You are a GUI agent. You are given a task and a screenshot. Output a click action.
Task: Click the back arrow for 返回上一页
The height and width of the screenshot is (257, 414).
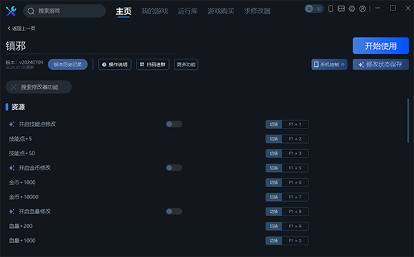(x=9, y=28)
